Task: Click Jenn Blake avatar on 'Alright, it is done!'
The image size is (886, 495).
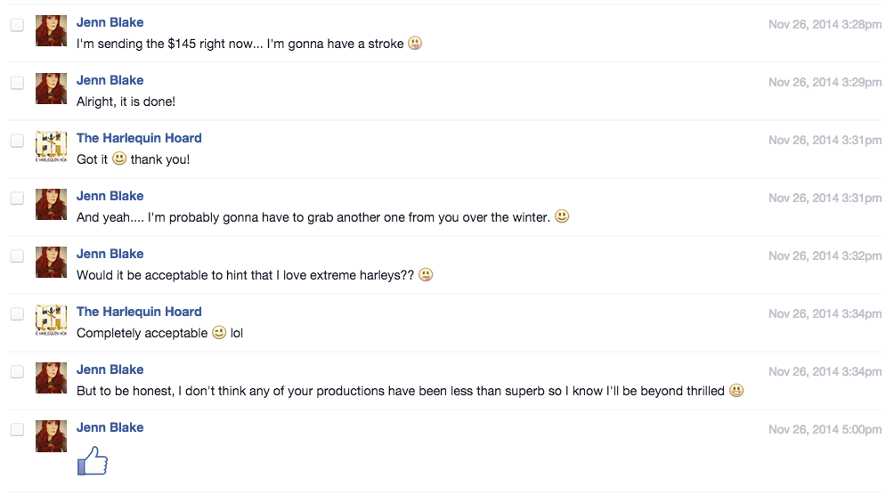Action: point(51,89)
